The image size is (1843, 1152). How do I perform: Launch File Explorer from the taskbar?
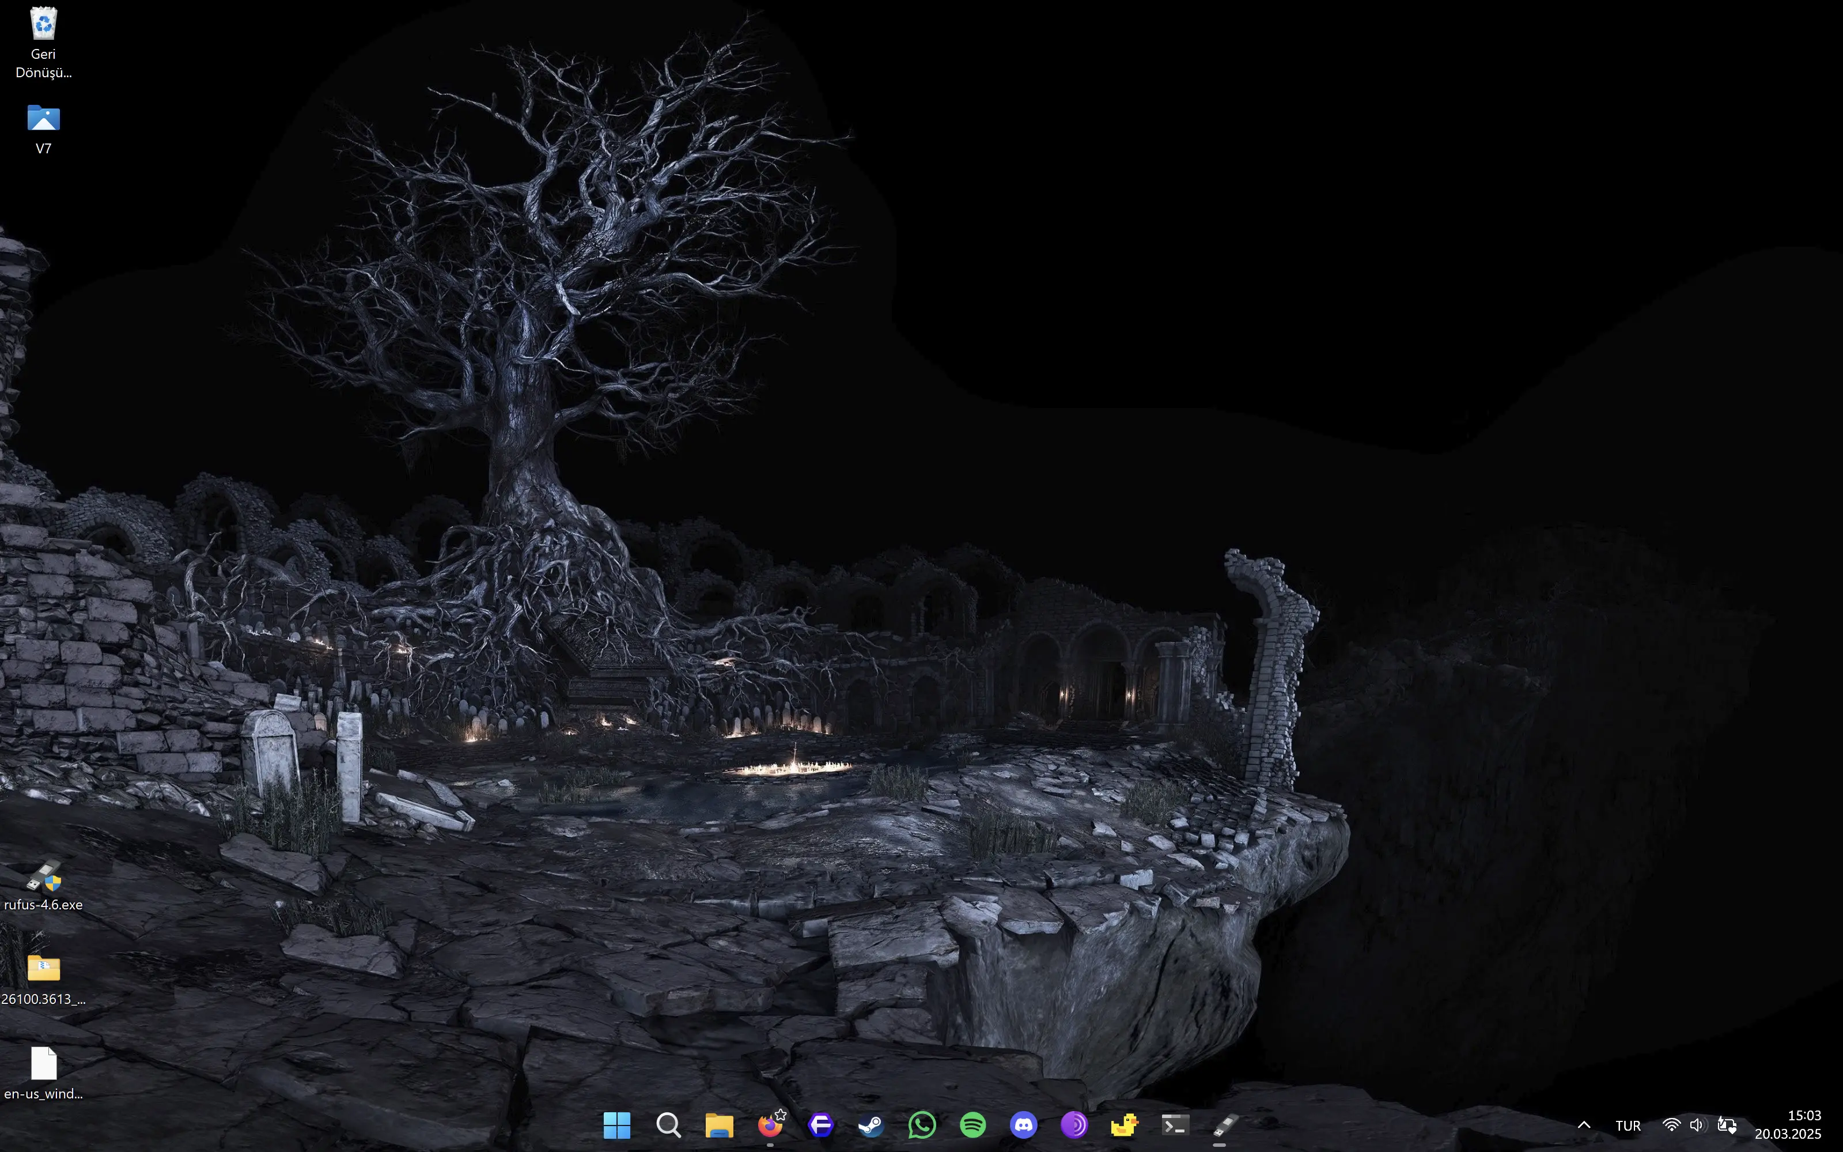click(x=719, y=1125)
